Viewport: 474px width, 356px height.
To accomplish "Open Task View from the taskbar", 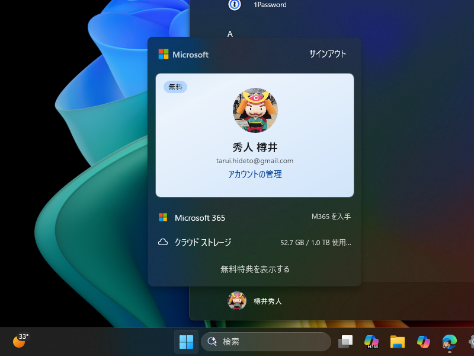I will click(x=345, y=342).
